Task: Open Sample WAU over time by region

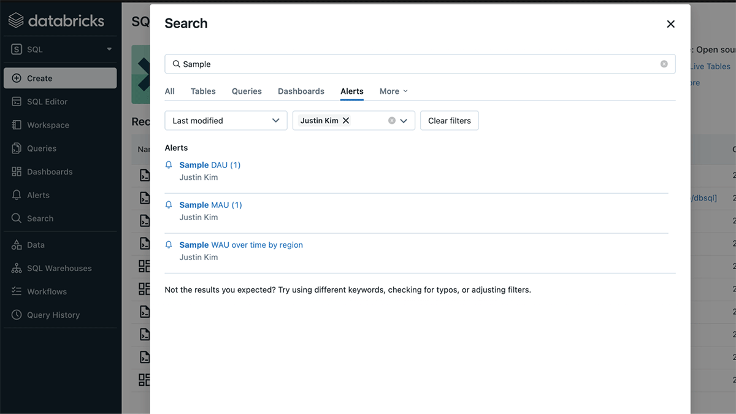Action: click(241, 245)
